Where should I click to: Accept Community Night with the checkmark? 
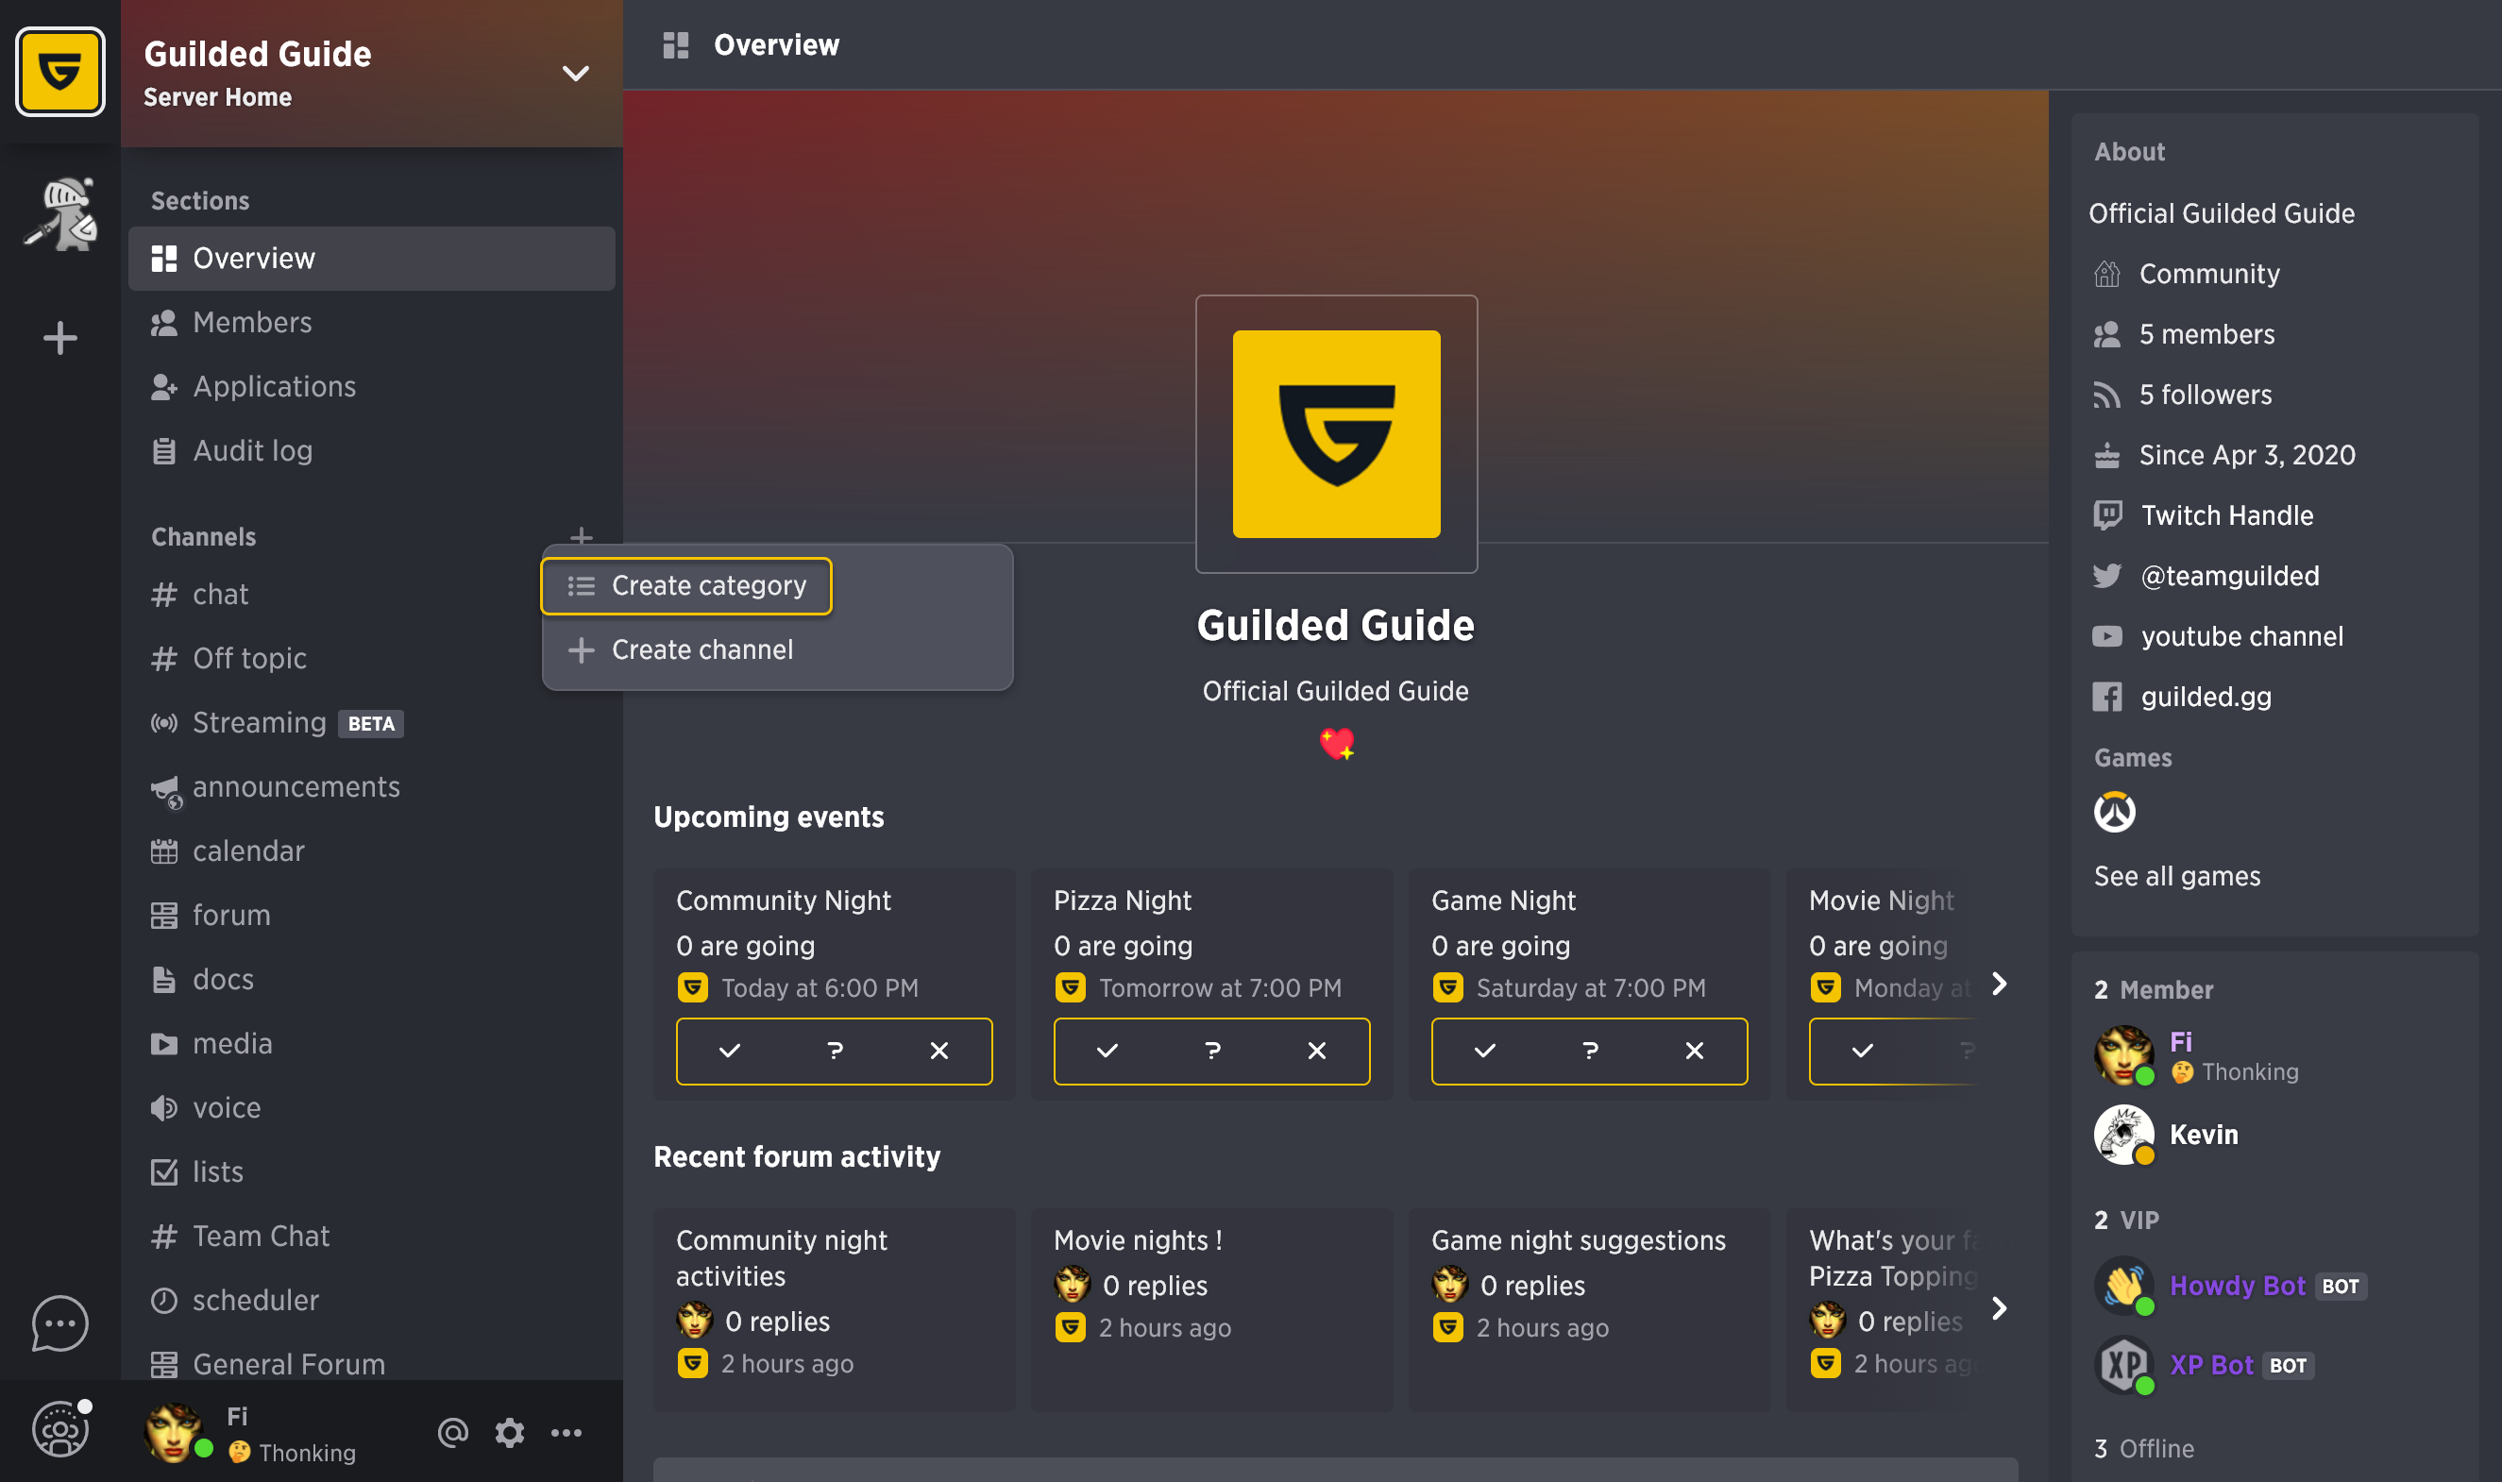point(729,1051)
